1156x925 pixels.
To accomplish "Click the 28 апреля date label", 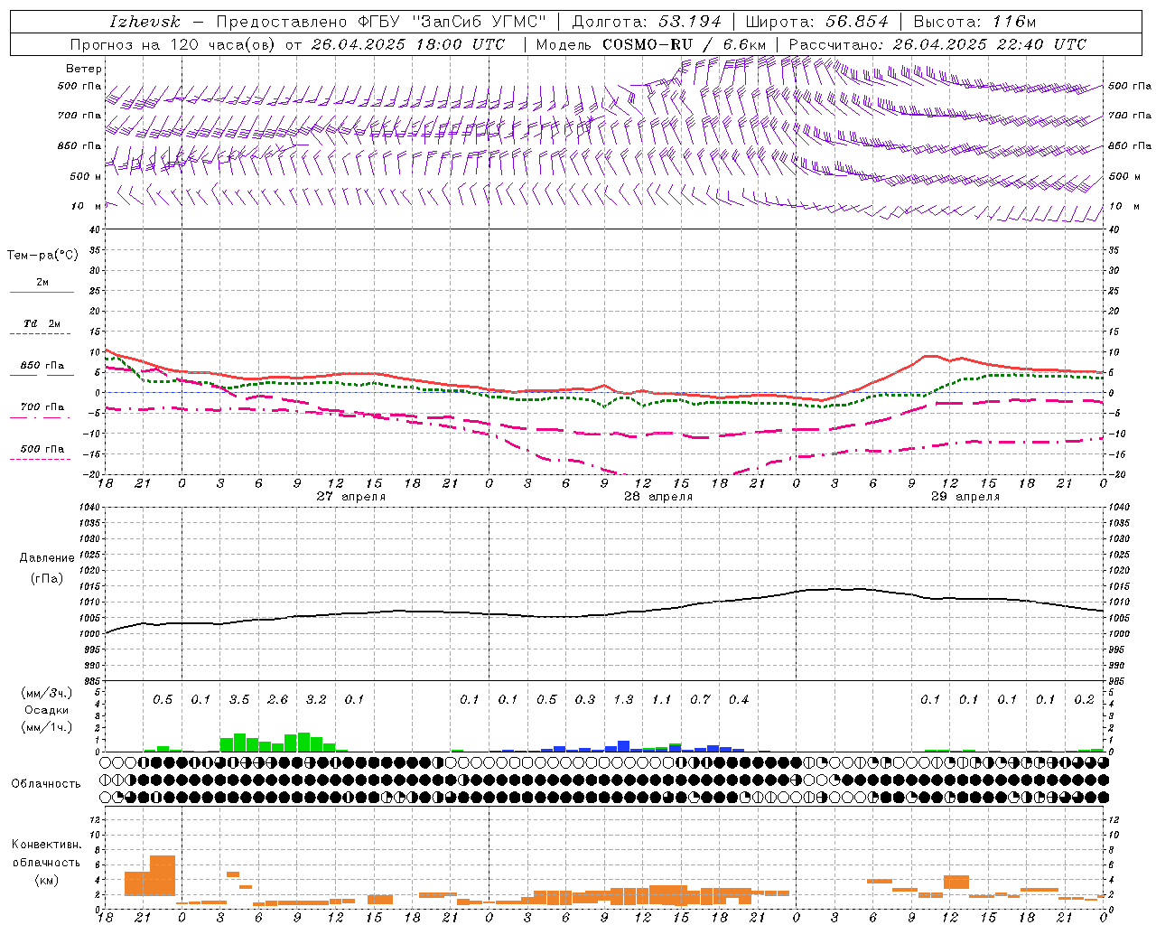I will (x=658, y=497).
